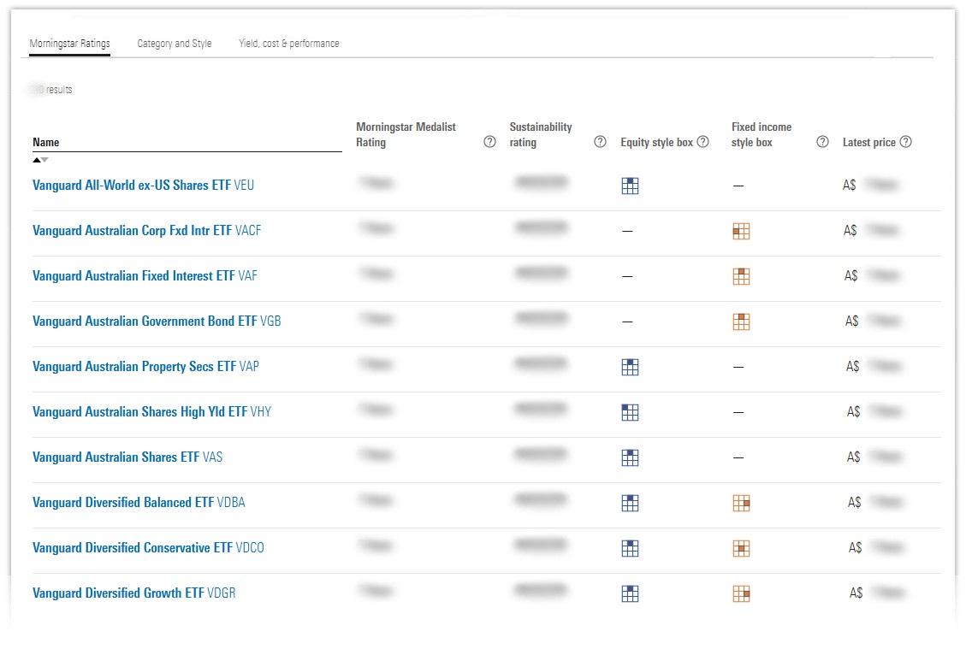
Task: Show Fixed income style box help tooltip
Action: coord(822,142)
